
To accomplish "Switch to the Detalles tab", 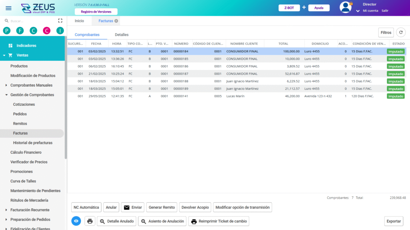I will 122,35.
